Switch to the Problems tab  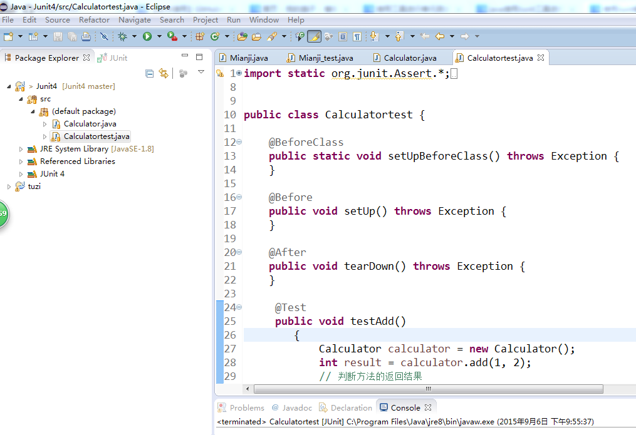point(241,407)
